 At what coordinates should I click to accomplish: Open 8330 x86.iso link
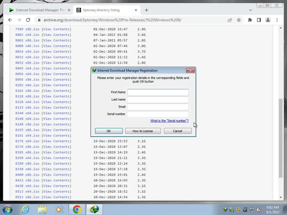(x=27, y=169)
